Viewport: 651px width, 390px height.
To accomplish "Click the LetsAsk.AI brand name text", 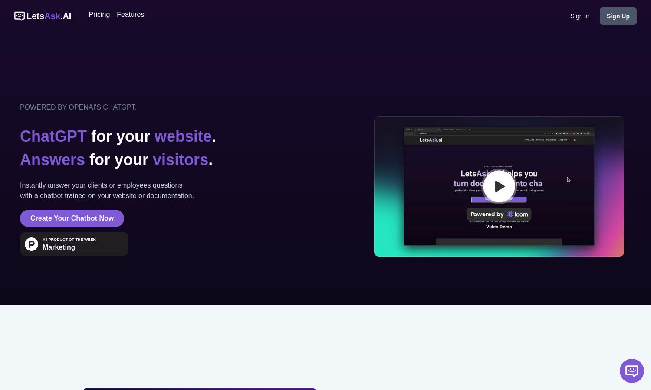I will pos(49,16).
